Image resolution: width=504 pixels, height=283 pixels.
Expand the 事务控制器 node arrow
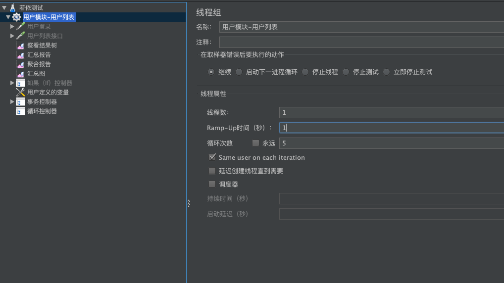[12, 101]
